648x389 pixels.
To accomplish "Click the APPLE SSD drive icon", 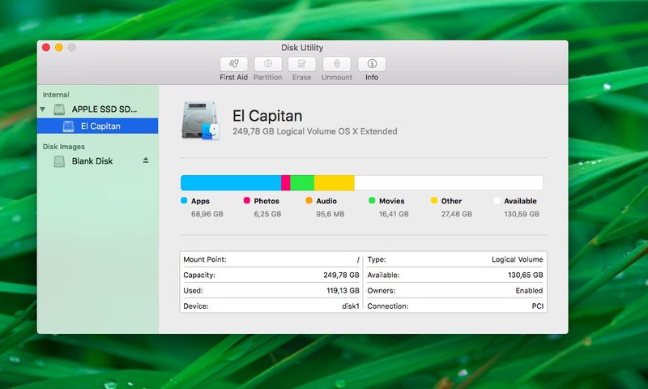I will [59, 109].
